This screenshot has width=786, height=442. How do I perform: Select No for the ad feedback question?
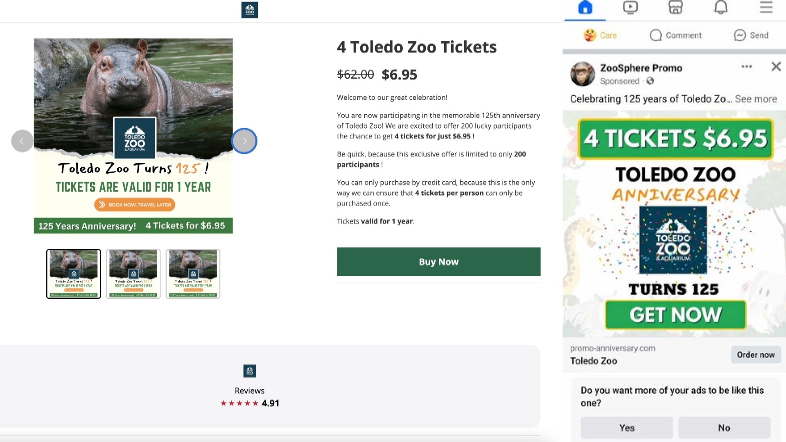pyautogui.click(x=724, y=427)
